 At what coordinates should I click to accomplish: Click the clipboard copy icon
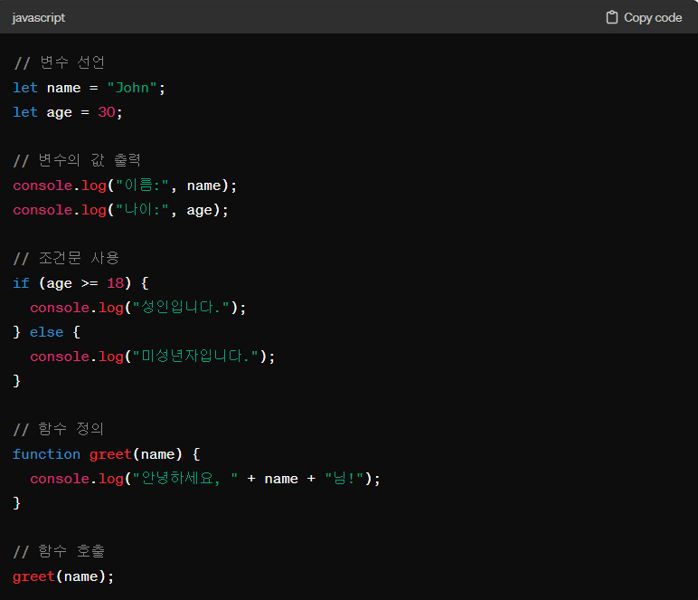pyautogui.click(x=611, y=17)
